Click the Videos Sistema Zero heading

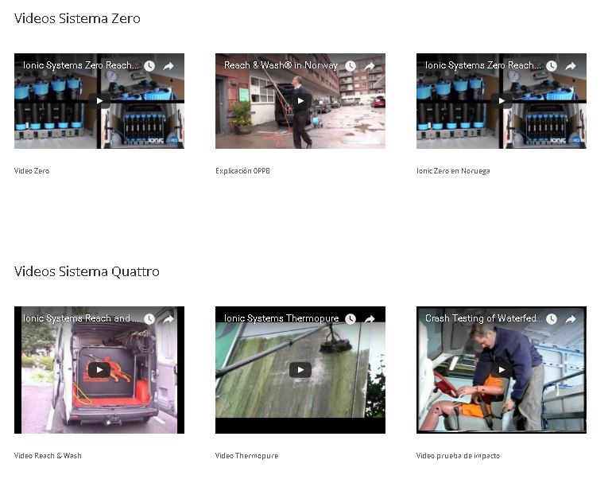(77, 18)
